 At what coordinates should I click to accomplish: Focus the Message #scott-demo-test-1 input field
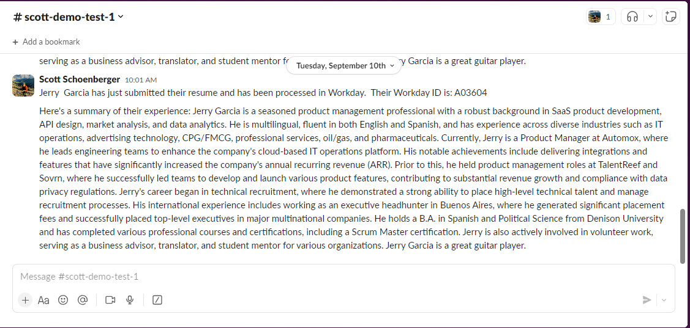coord(343,277)
